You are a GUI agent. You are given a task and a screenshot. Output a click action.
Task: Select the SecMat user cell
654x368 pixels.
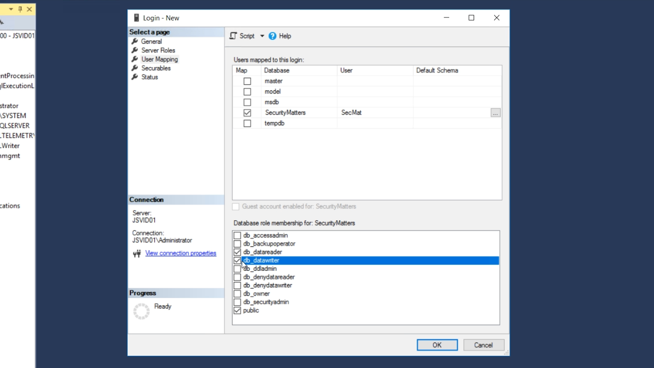[375, 112]
